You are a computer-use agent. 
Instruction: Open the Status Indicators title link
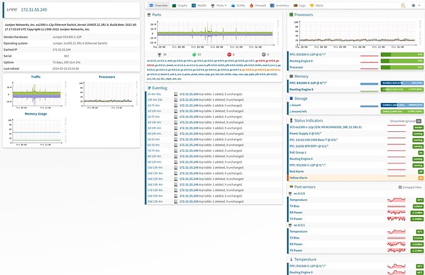(x=309, y=120)
